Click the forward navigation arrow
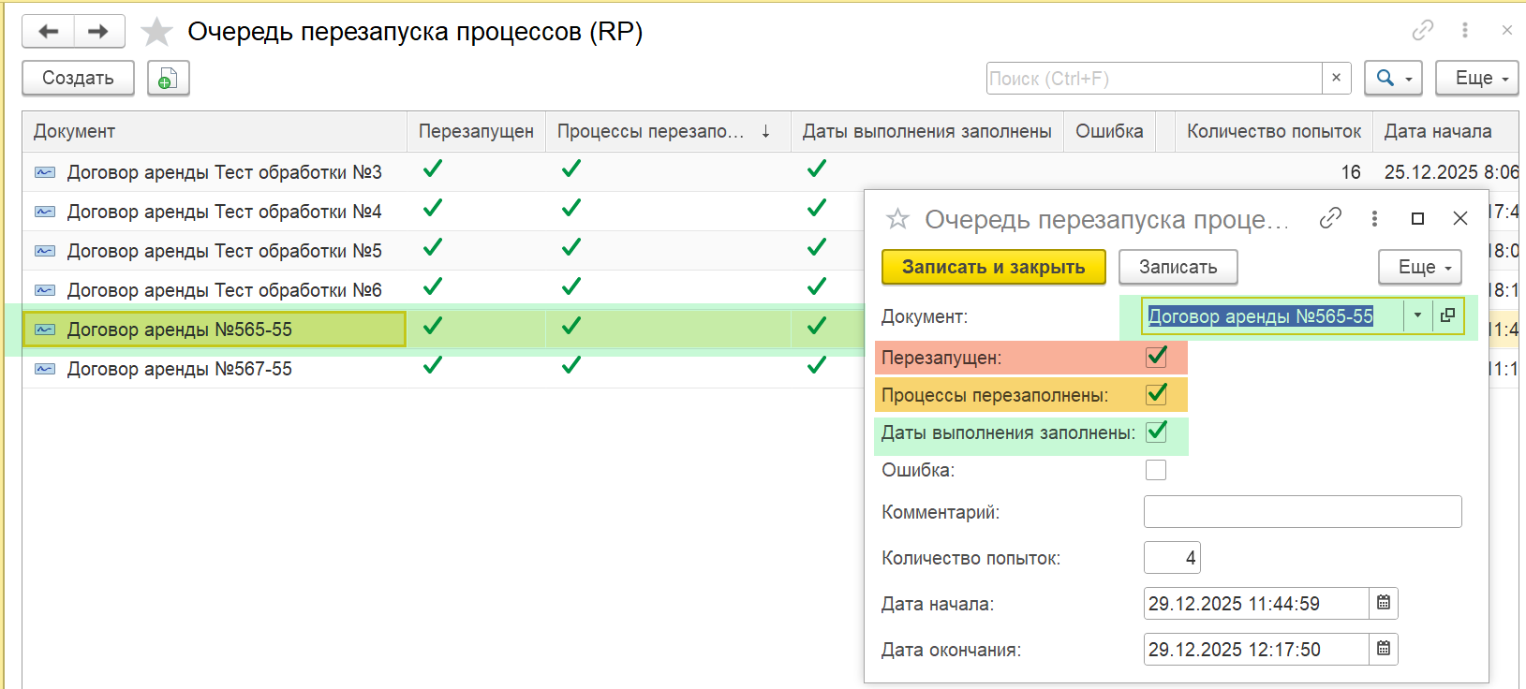This screenshot has height=689, width=1526. 98,32
